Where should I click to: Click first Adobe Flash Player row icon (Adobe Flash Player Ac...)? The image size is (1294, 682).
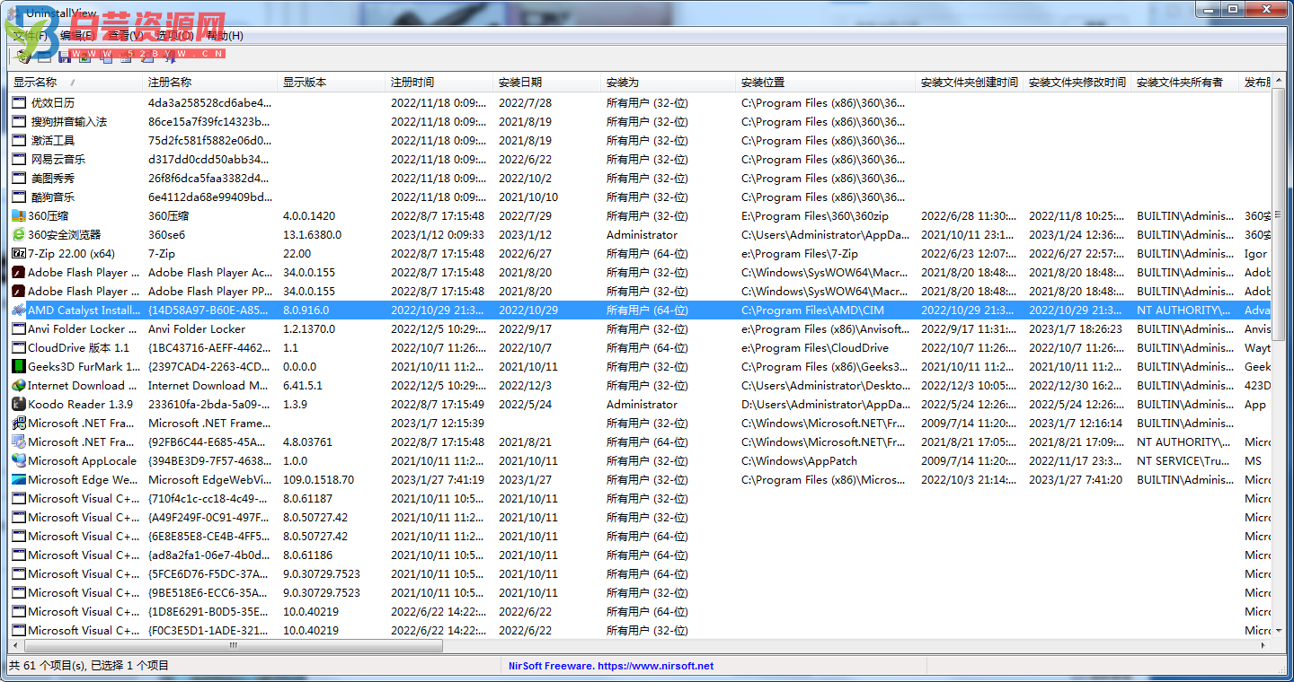[x=19, y=272]
